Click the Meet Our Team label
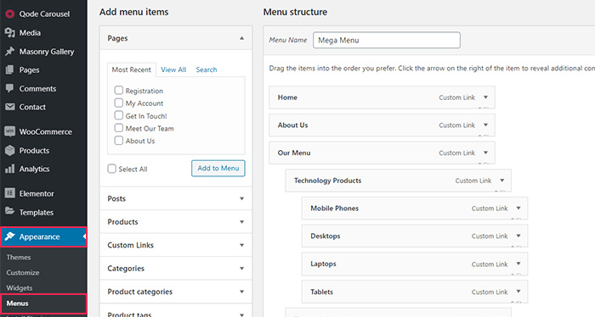 (150, 128)
